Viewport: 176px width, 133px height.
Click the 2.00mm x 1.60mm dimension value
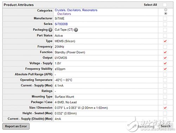(95, 108)
